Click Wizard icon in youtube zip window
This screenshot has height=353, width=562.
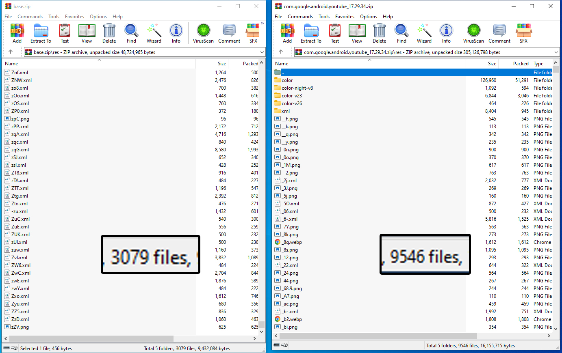tap(424, 33)
